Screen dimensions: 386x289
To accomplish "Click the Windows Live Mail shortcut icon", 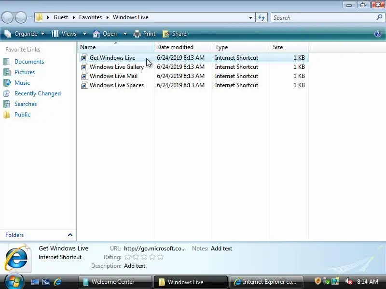I will [x=84, y=76].
